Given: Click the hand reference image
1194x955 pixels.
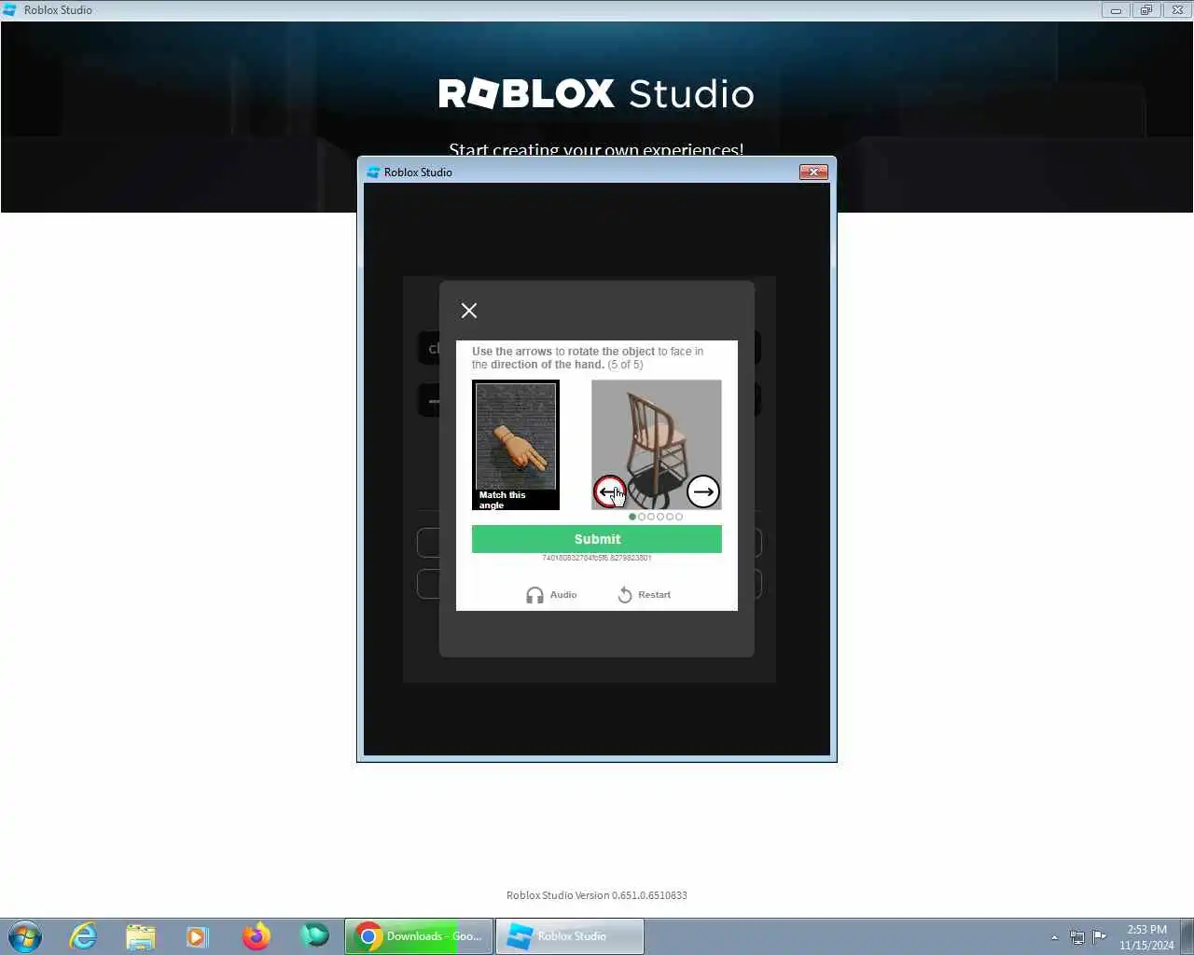Looking at the screenshot, I should 516,445.
